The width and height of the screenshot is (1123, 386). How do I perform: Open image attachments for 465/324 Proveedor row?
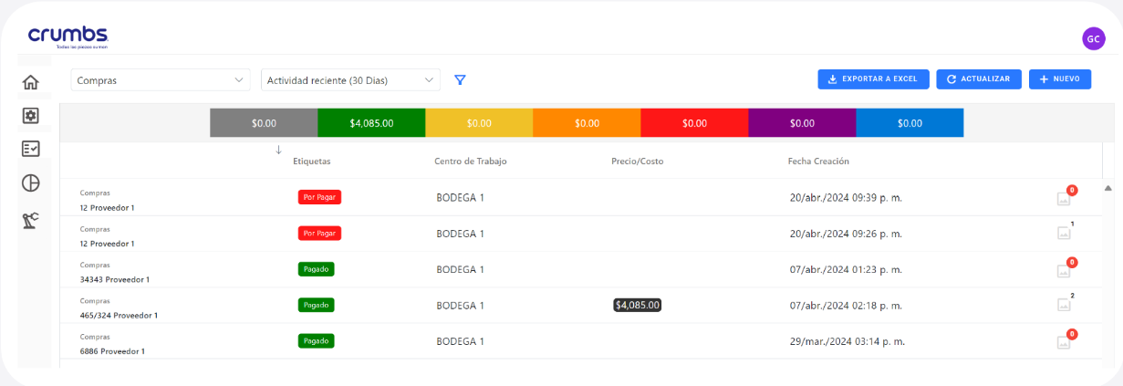point(1064,305)
